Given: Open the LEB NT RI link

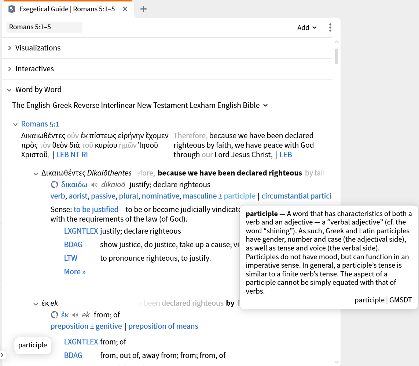Looking at the screenshot, I should tap(72, 155).
